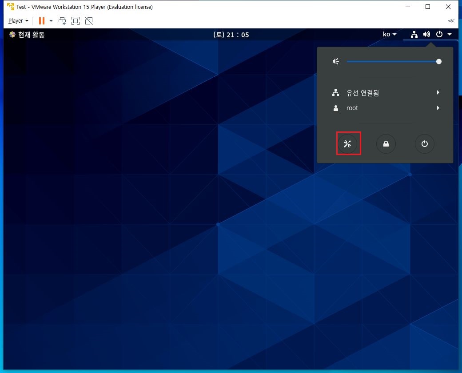Screen dimensions: 462x373
Task: Click the volume icon in the top bar
Action: pos(426,35)
